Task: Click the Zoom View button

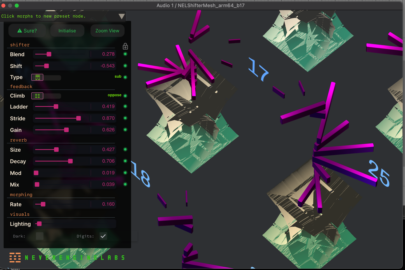Action: (107, 31)
